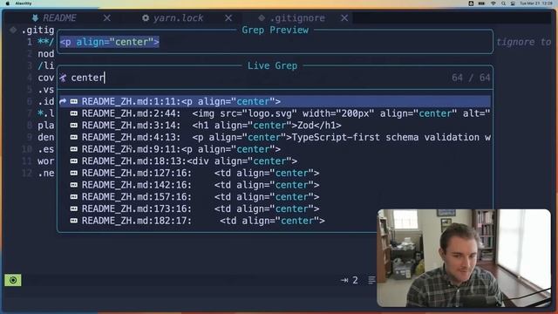558x314 pixels.
Task: Click the 'Grep Preview' panel title
Action: click(x=276, y=30)
